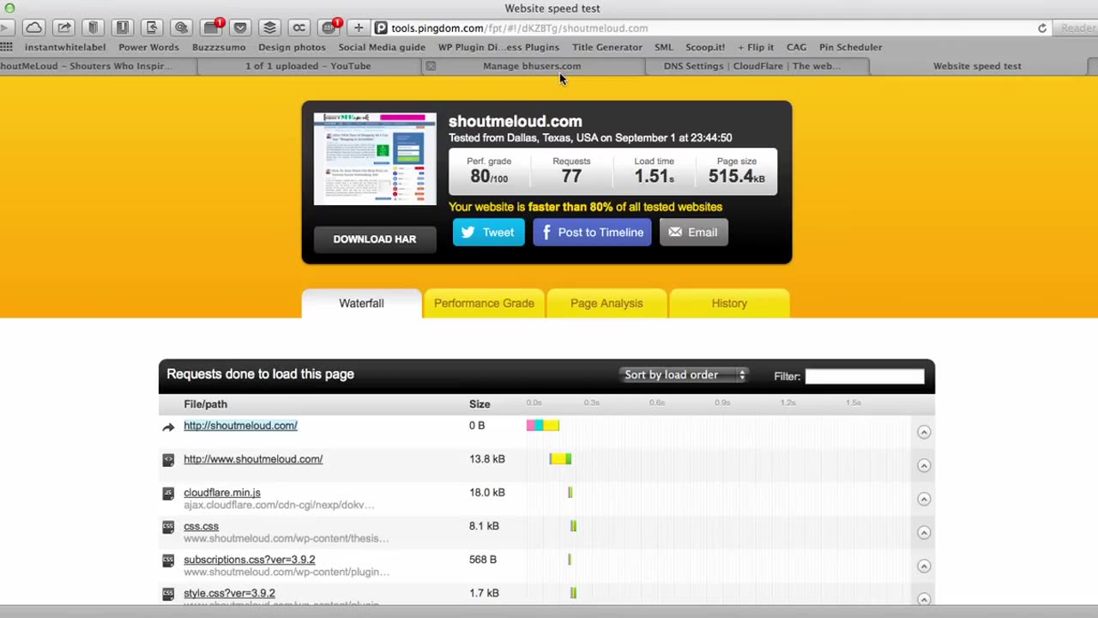Click the DOWNLOAD HAR button
Screen dimensions: 1098x618
coord(374,239)
